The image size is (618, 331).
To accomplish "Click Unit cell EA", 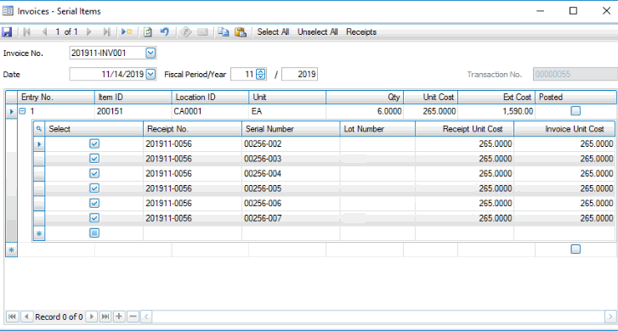I will pyautogui.click(x=287, y=111).
